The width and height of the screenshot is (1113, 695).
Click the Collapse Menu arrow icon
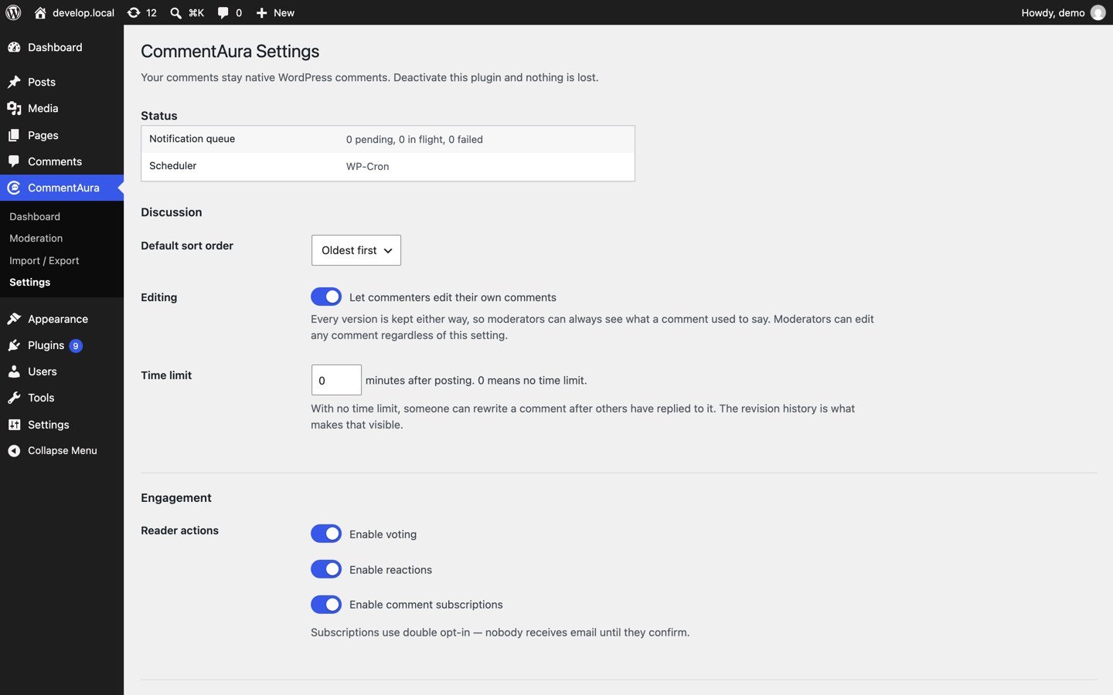pos(14,451)
